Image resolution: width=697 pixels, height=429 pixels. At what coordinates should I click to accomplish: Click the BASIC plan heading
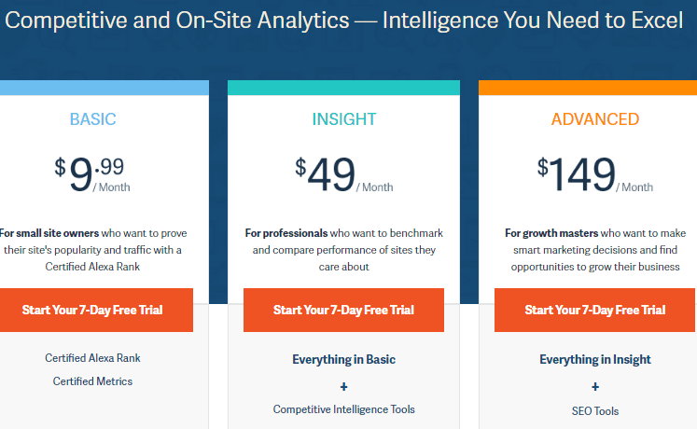coord(93,119)
